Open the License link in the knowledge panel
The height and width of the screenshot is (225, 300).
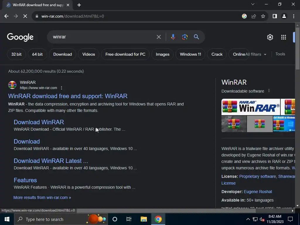pyautogui.click(x=229, y=183)
